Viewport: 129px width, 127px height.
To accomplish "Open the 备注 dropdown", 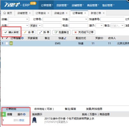I will pyautogui.click(x=117, y=26).
